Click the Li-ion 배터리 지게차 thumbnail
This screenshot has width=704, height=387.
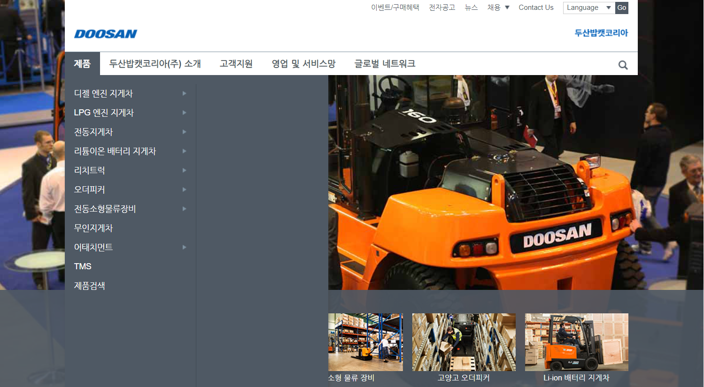576,342
